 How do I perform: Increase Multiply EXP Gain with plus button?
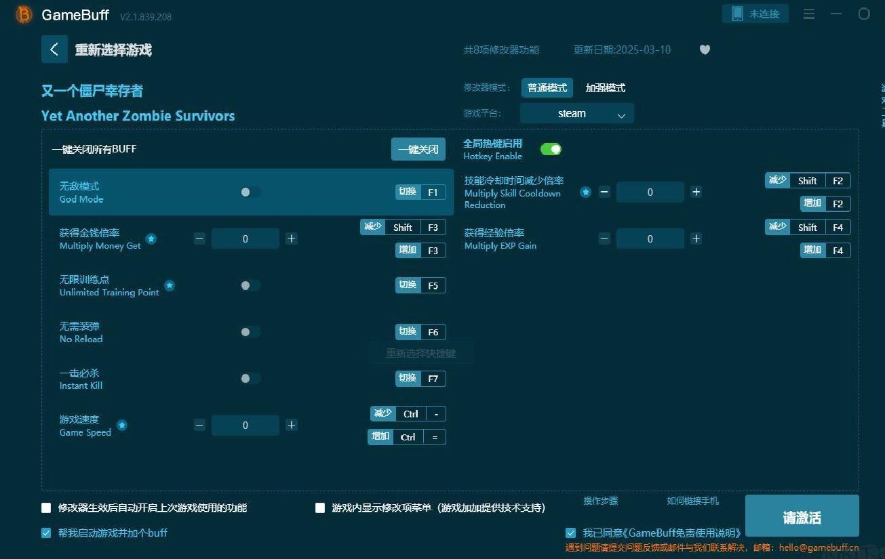click(696, 239)
